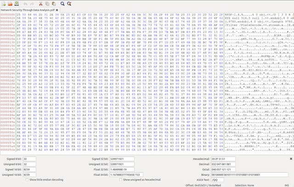
Task: Click the Float 64 bit field
Action: coord(126,175)
